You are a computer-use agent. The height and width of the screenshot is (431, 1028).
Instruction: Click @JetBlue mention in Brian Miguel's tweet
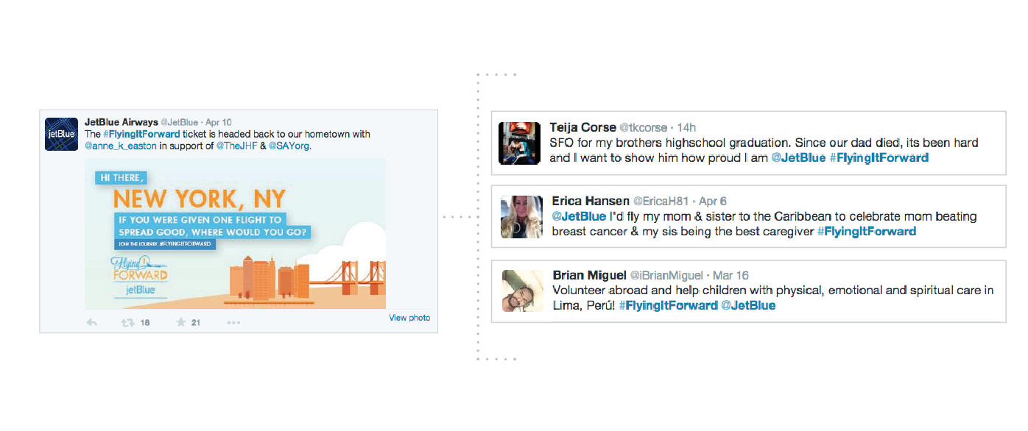click(748, 304)
